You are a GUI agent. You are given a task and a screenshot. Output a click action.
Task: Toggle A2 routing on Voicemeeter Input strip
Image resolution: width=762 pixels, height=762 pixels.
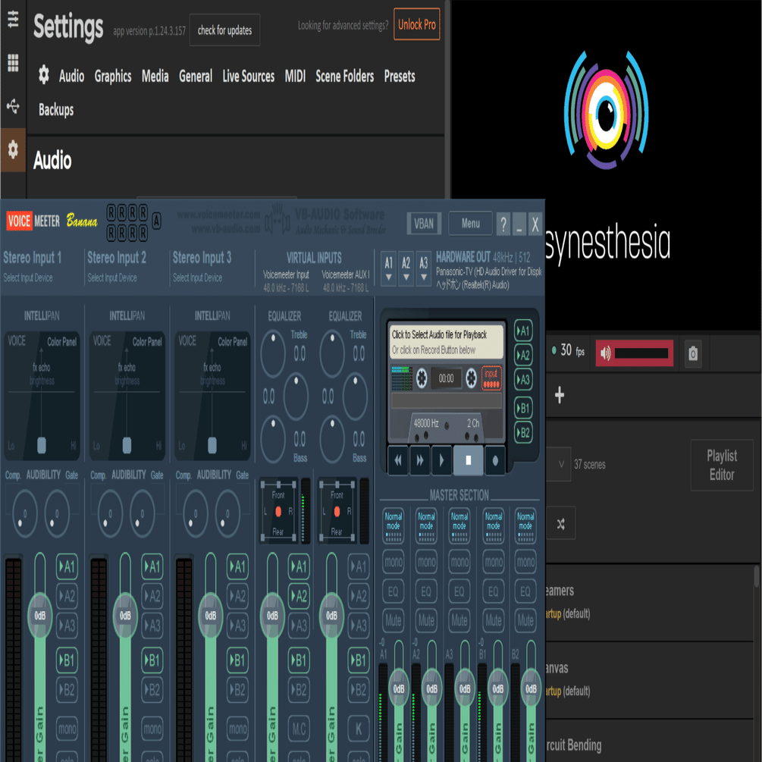point(299,596)
